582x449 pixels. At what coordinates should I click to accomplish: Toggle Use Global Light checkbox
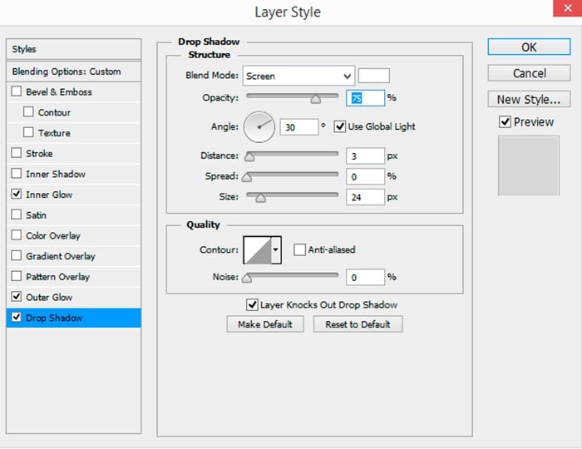[339, 126]
